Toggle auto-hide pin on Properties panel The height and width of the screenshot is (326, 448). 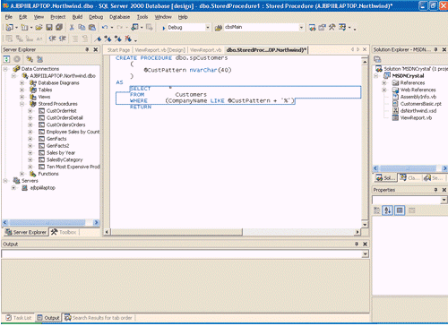(x=436, y=190)
